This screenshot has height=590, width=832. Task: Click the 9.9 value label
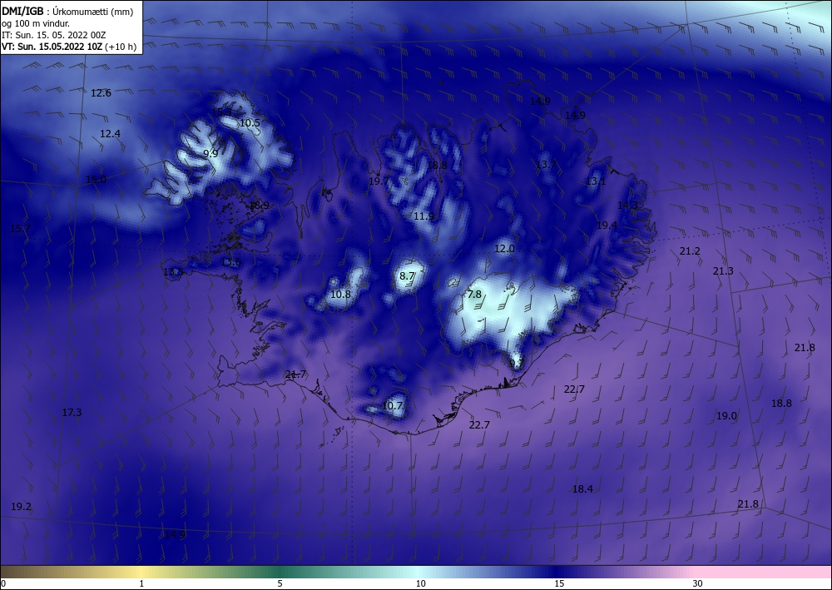(x=210, y=154)
